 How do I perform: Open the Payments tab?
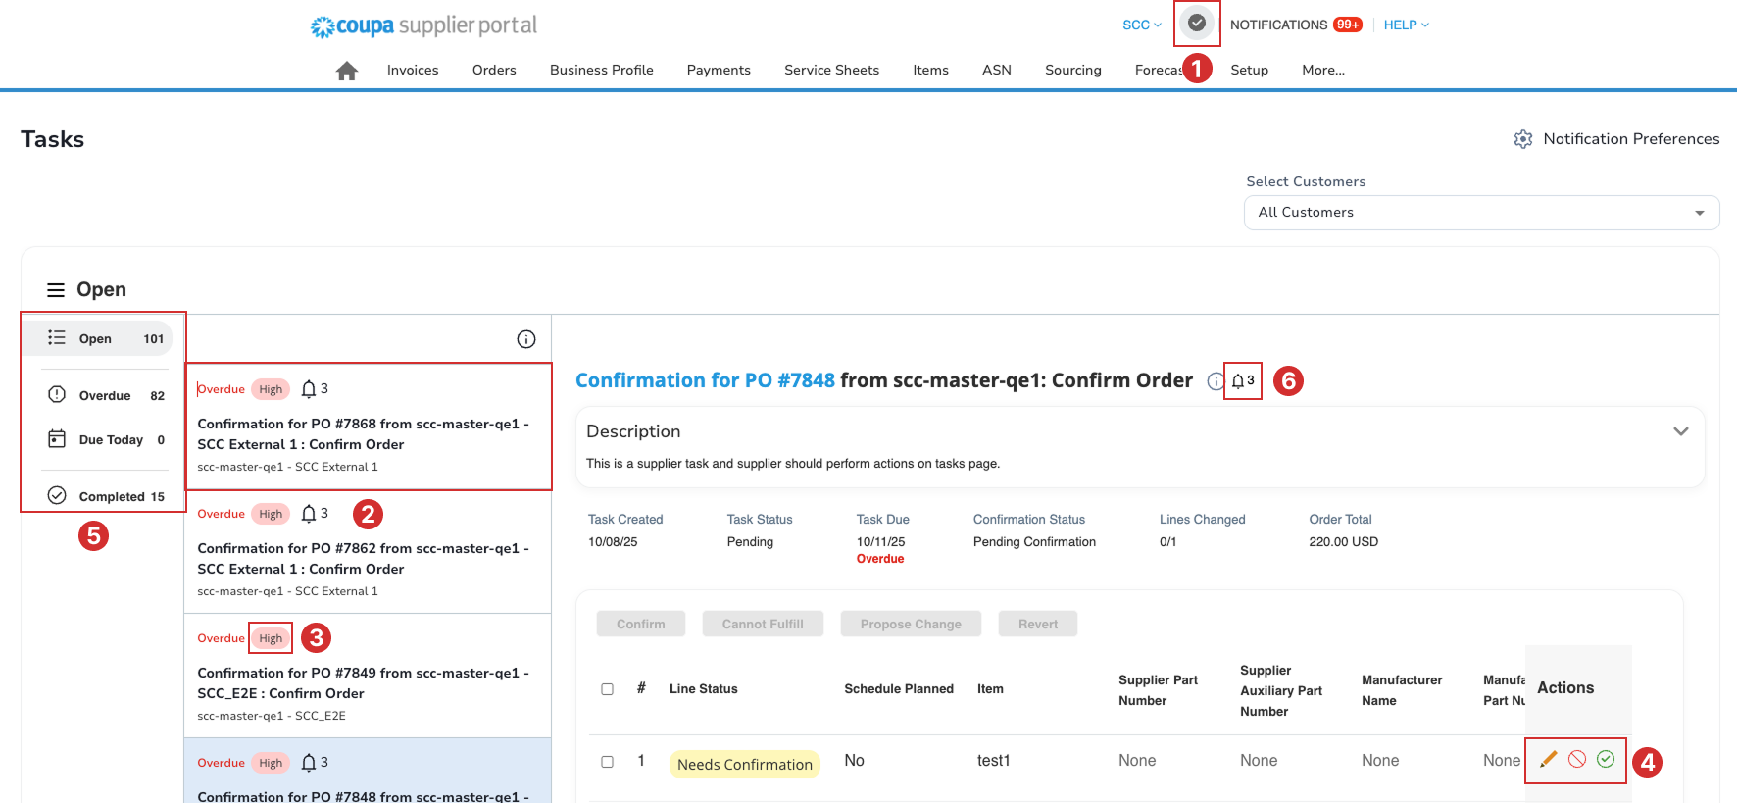point(719,71)
